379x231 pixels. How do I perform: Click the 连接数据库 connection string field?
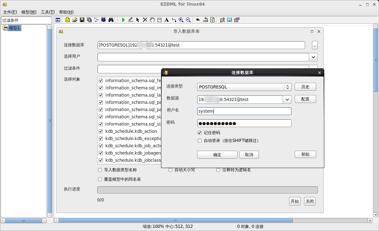201,45
